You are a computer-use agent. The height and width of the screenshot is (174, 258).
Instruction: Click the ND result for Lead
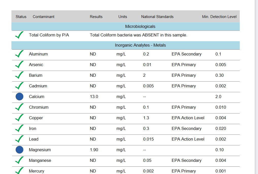(x=93, y=139)
